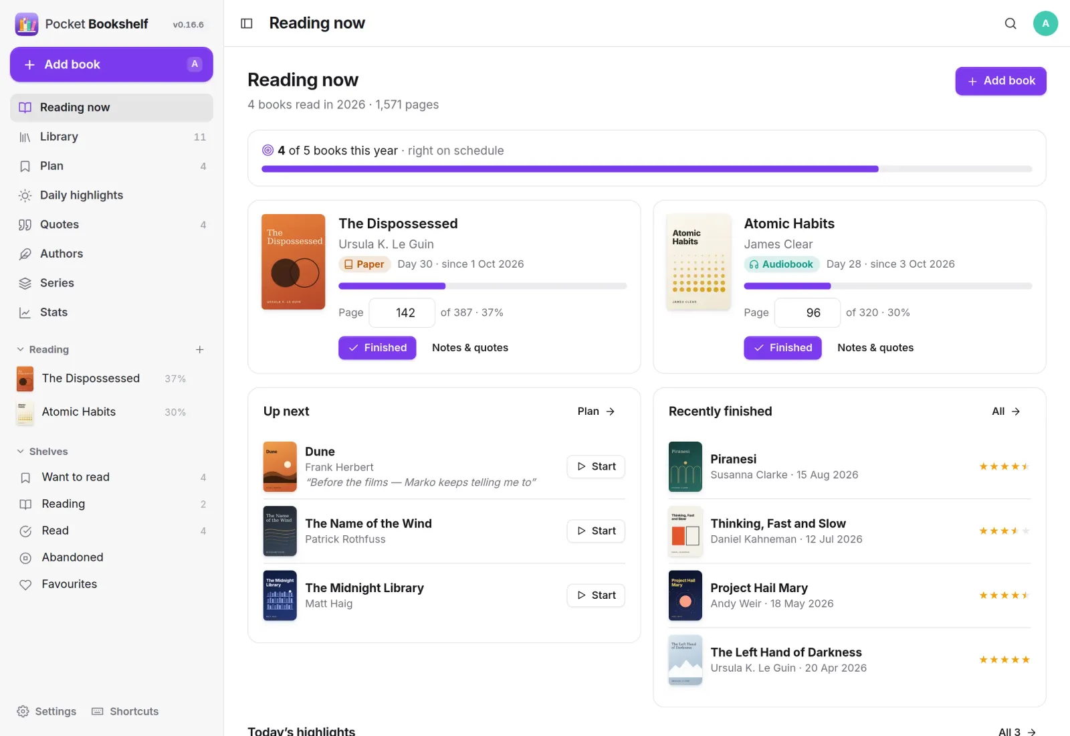
Task: Edit Atomic Habits page number field
Action: tap(807, 312)
